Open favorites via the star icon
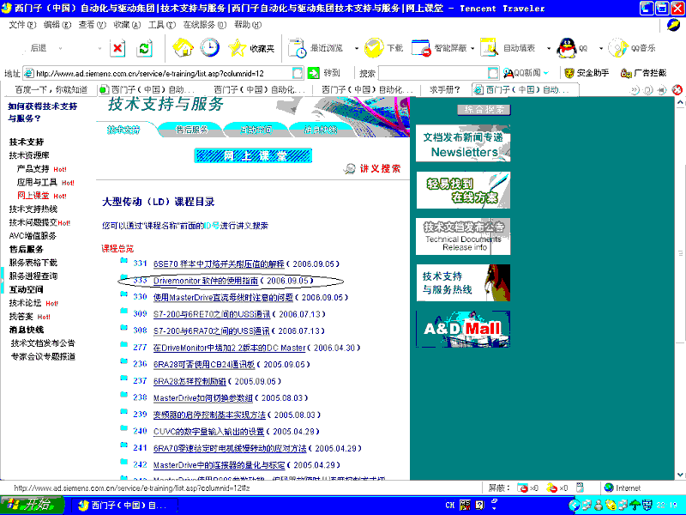 238,48
